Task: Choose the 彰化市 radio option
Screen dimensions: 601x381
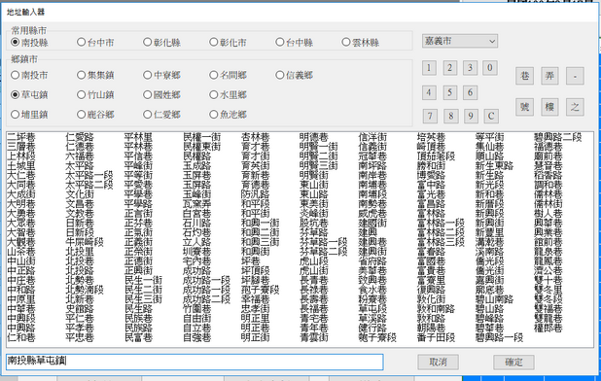Action: tap(229, 42)
